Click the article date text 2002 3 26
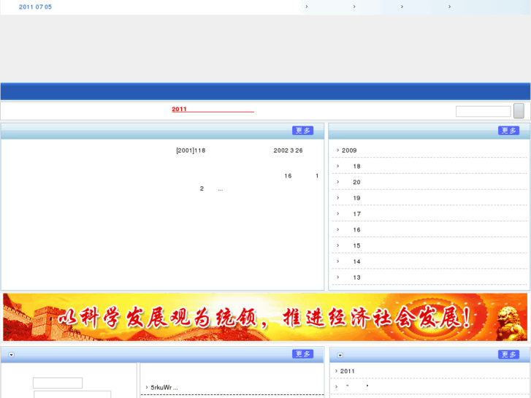The image size is (531, 398). pos(289,150)
